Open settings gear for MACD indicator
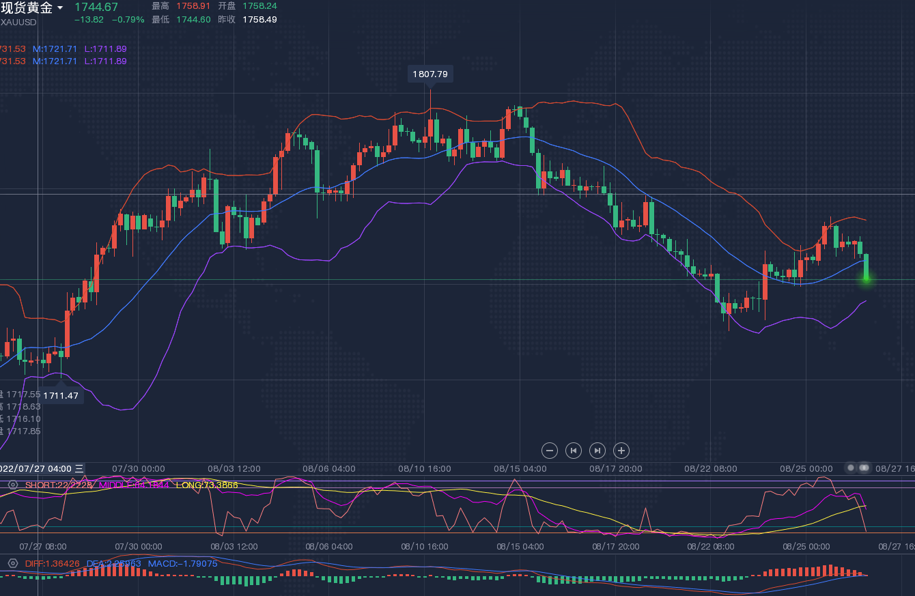Viewport: 915px width, 596px height. coord(12,563)
